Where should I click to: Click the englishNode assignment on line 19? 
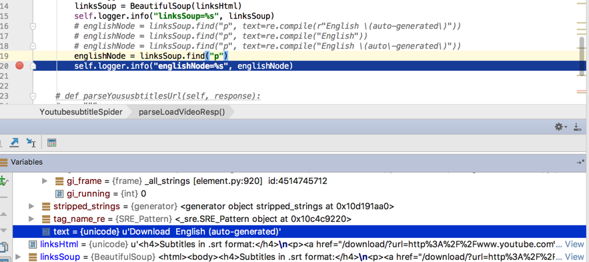point(151,56)
